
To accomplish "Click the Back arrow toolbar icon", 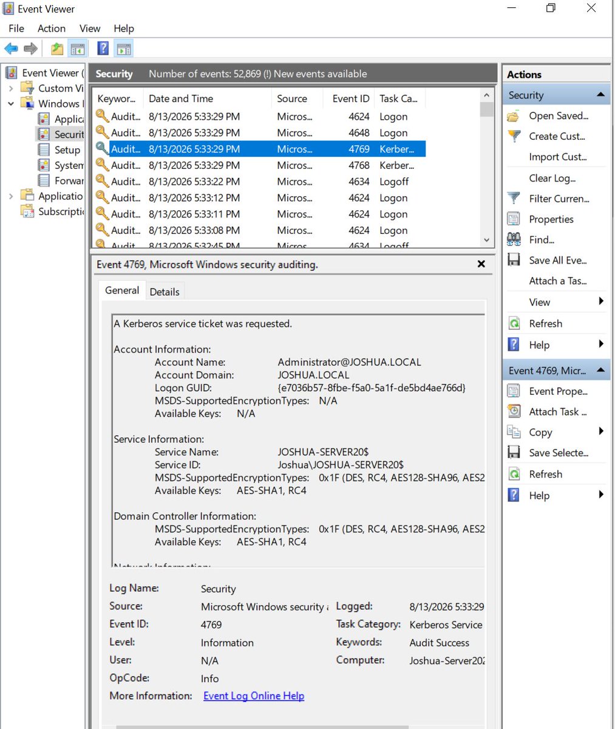I will click(x=11, y=49).
